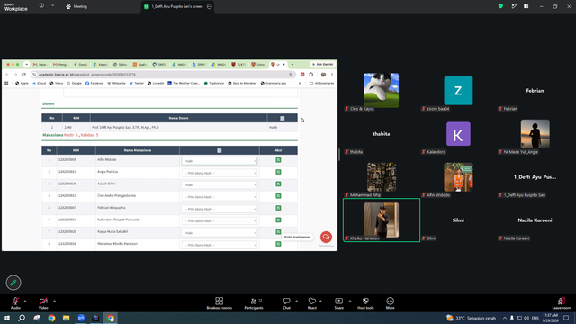Click the Leave room button
This screenshot has height=324, width=576.
562,303
